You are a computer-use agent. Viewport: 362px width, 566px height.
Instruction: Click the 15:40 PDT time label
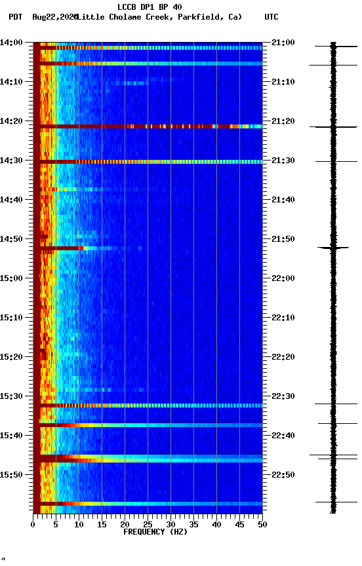pos(11,436)
